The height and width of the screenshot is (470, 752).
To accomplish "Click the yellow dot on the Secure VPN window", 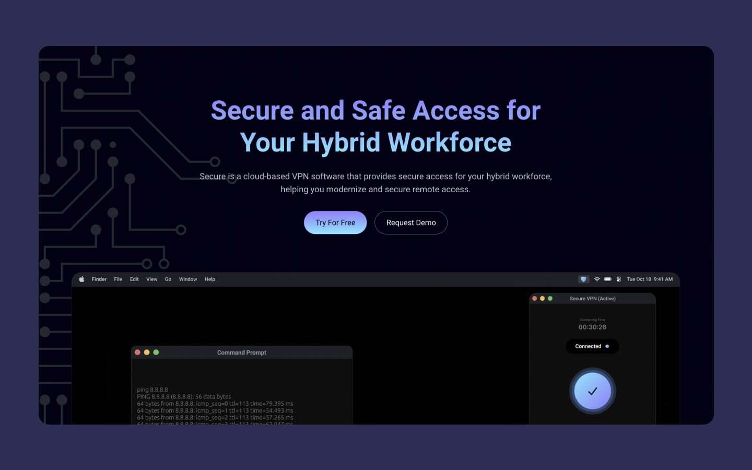I will point(543,298).
